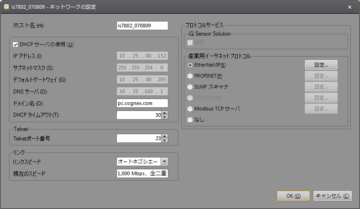Choose the SLMP スキャナ option
Viewport: 360px width, 209px height.
(x=190, y=87)
